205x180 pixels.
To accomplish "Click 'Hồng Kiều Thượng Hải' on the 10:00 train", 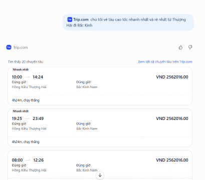I will (29, 87).
